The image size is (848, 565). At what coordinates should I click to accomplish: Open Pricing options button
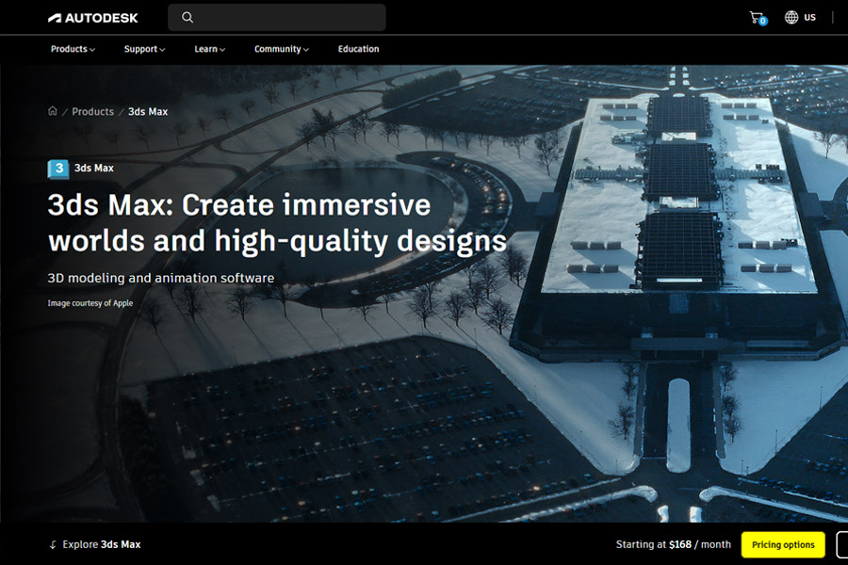click(x=783, y=544)
